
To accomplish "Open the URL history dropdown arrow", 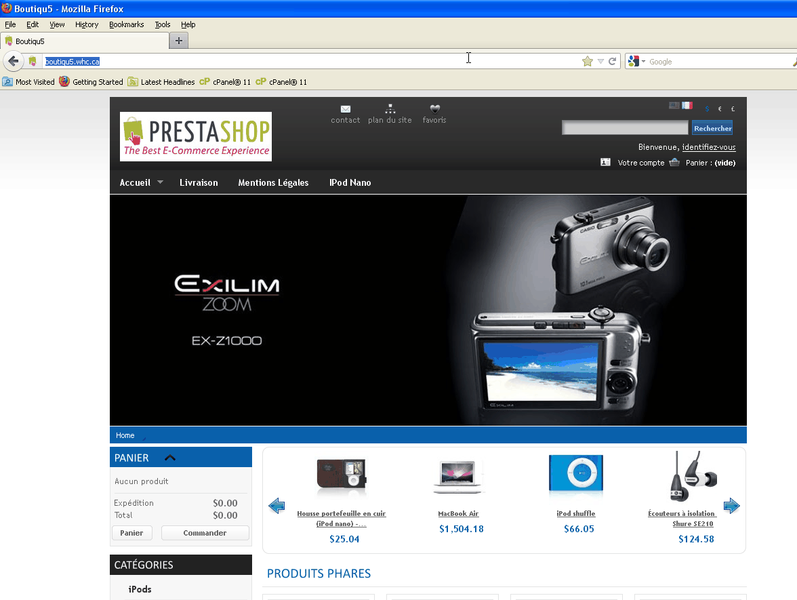I will tap(600, 62).
